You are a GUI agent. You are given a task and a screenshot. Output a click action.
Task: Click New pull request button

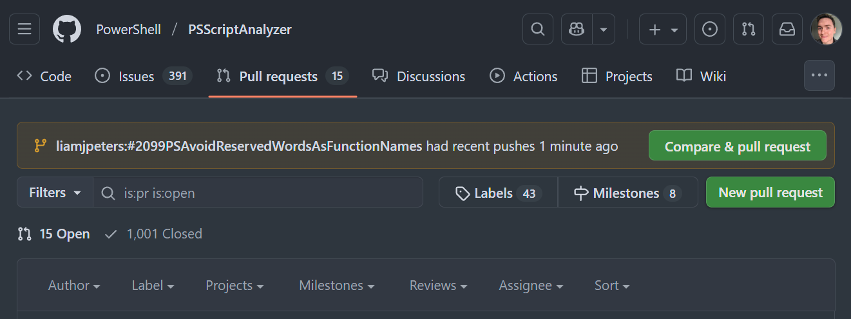pos(770,192)
